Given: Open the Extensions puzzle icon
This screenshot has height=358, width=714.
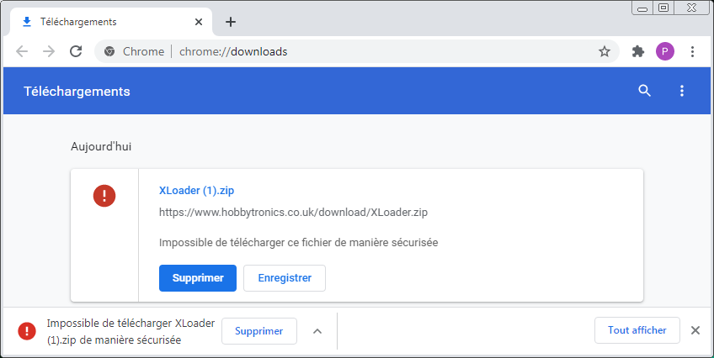Looking at the screenshot, I should tap(638, 51).
